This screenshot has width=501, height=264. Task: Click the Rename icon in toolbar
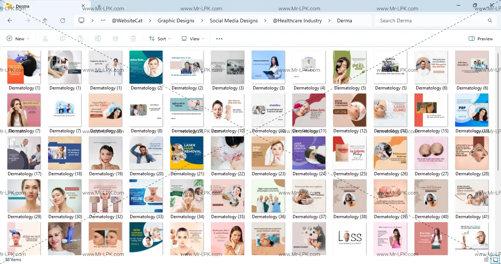pos(98,38)
